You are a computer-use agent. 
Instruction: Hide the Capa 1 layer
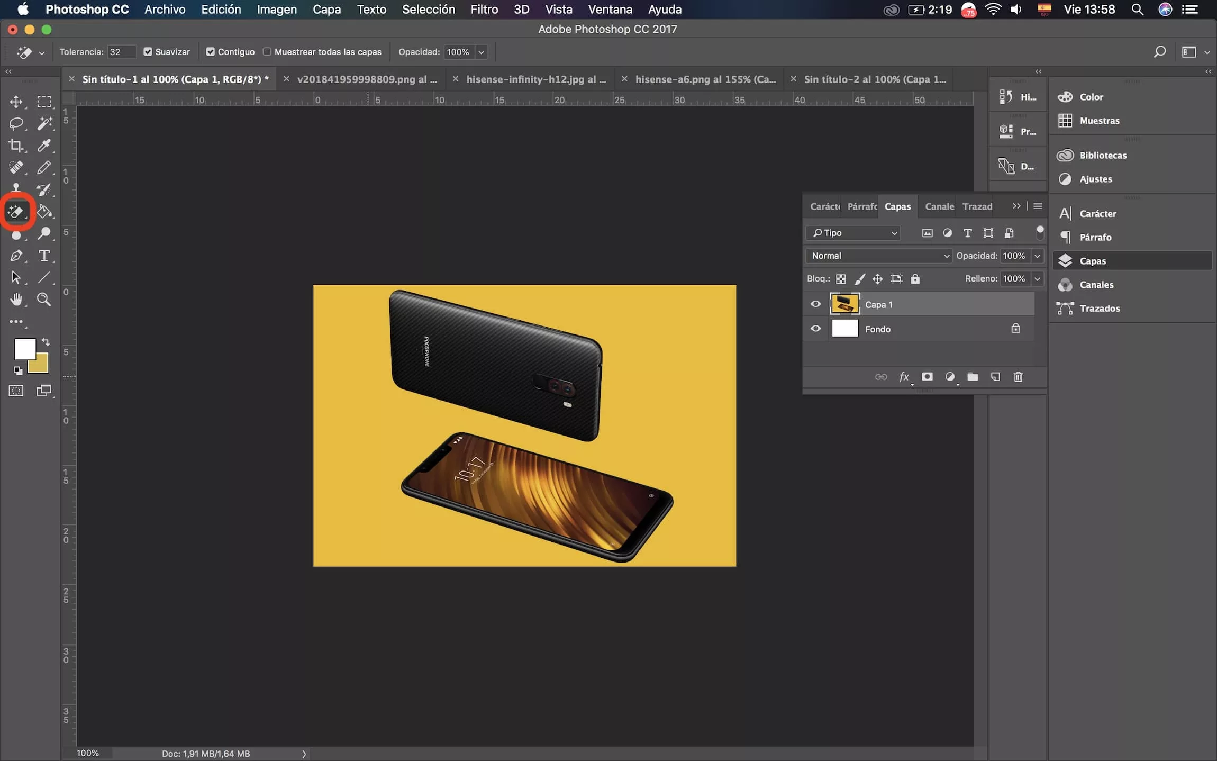pos(815,304)
